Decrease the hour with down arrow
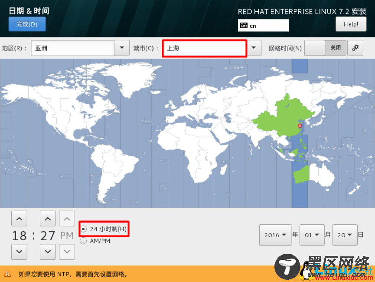The width and height of the screenshot is (375, 282). (x=19, y=252)
